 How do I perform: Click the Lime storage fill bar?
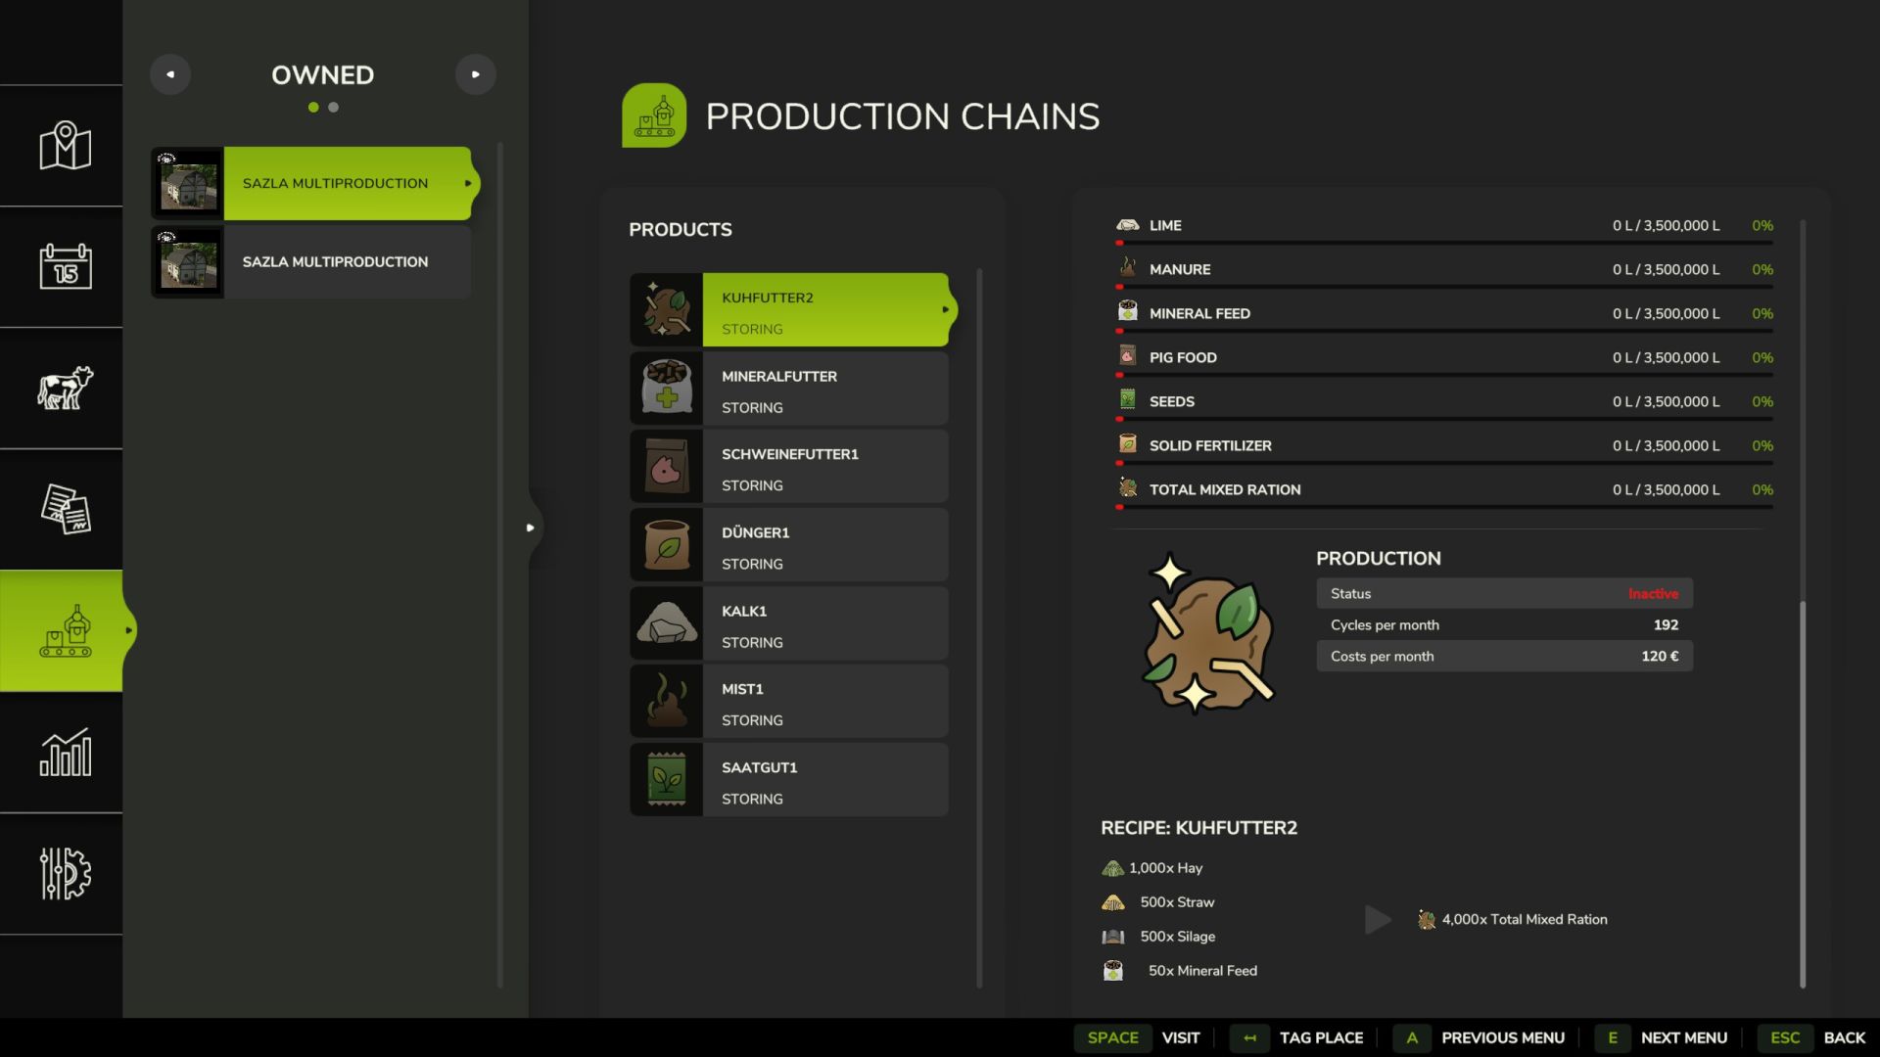tap(1444, 243)
